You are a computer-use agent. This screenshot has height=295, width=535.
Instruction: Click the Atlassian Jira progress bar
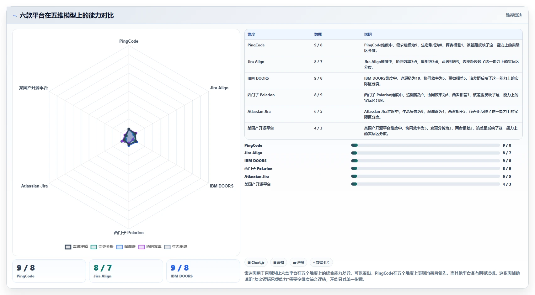pyautogui.click(x=425, y=176)
